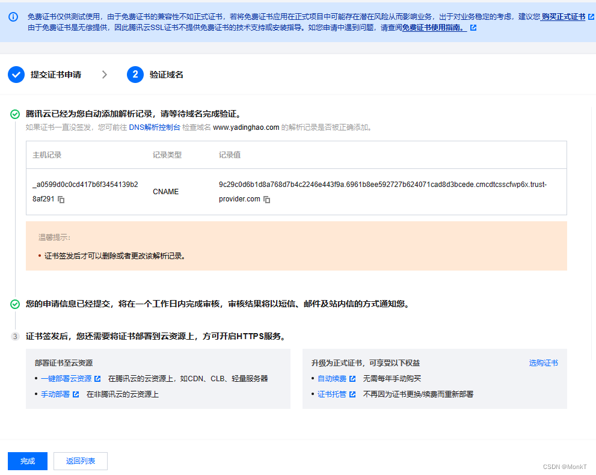Click the 升级为正式证书，可享受以下权益 title
Viewport: 596px width, 475px height.
[x=366, y=363]
